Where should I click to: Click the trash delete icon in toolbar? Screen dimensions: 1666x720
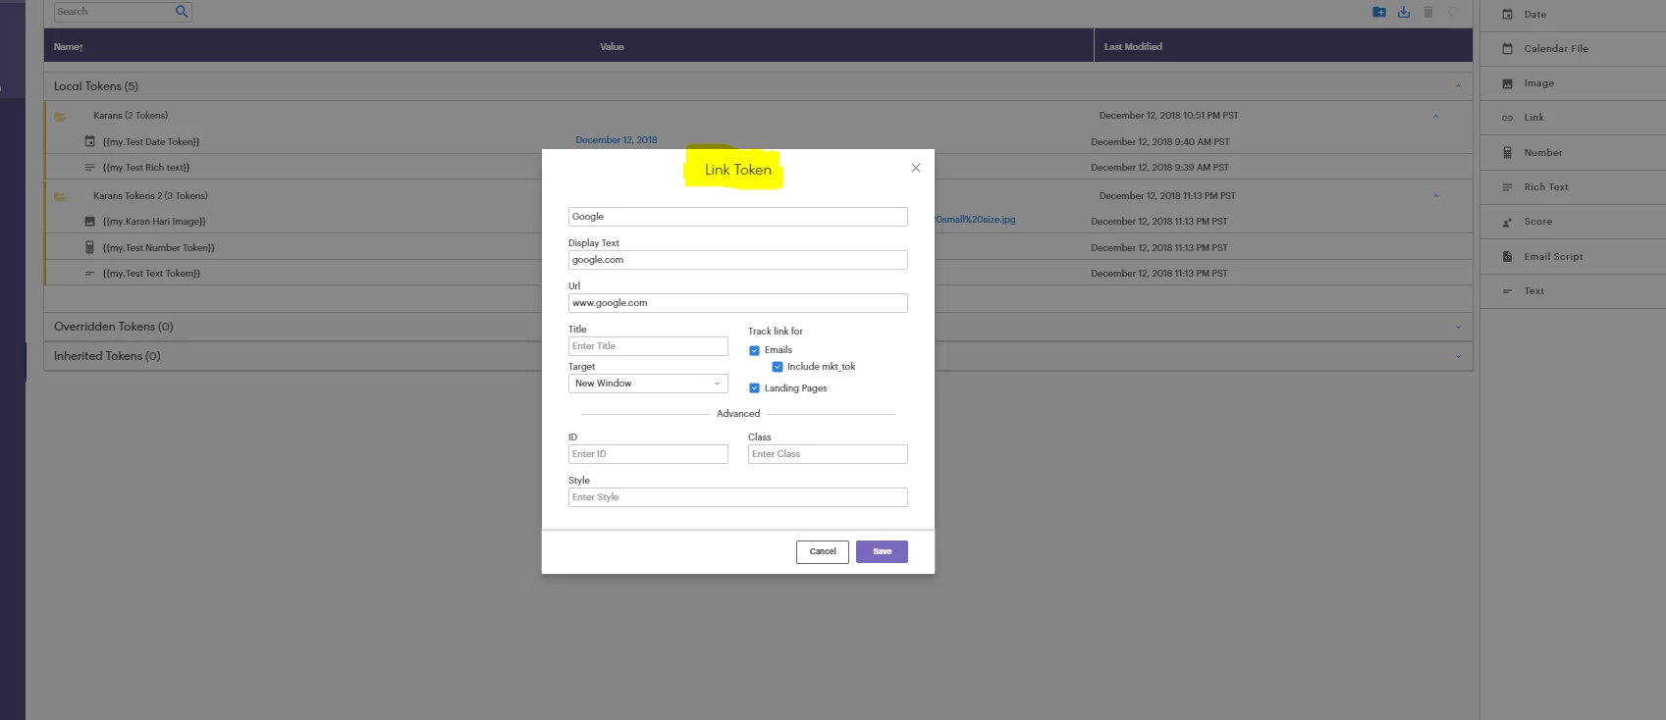click(x=1428, y=12)
